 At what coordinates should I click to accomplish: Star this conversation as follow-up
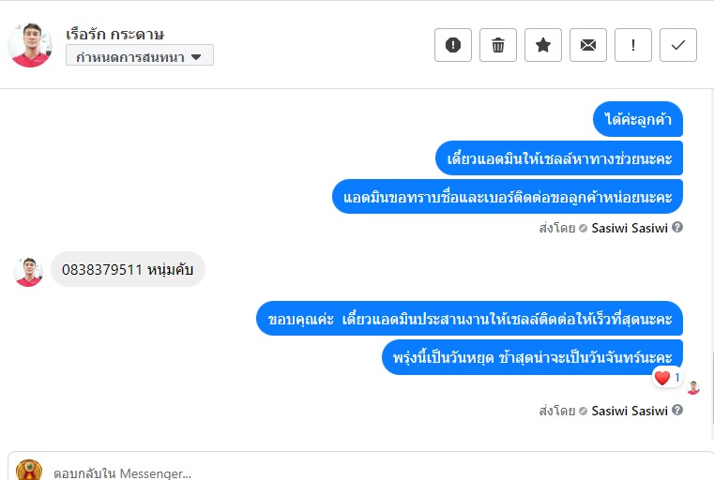[x=543, y=45]
